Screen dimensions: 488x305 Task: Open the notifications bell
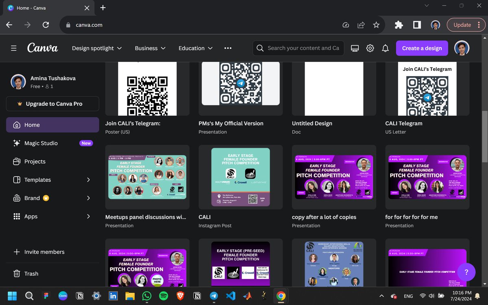point(386,48)
